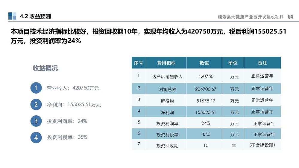The image size is (299, 168).
Task: Click the row number 1 cell in table
Action: 139,76
